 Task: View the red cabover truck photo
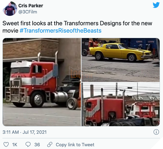click(42, 82)
